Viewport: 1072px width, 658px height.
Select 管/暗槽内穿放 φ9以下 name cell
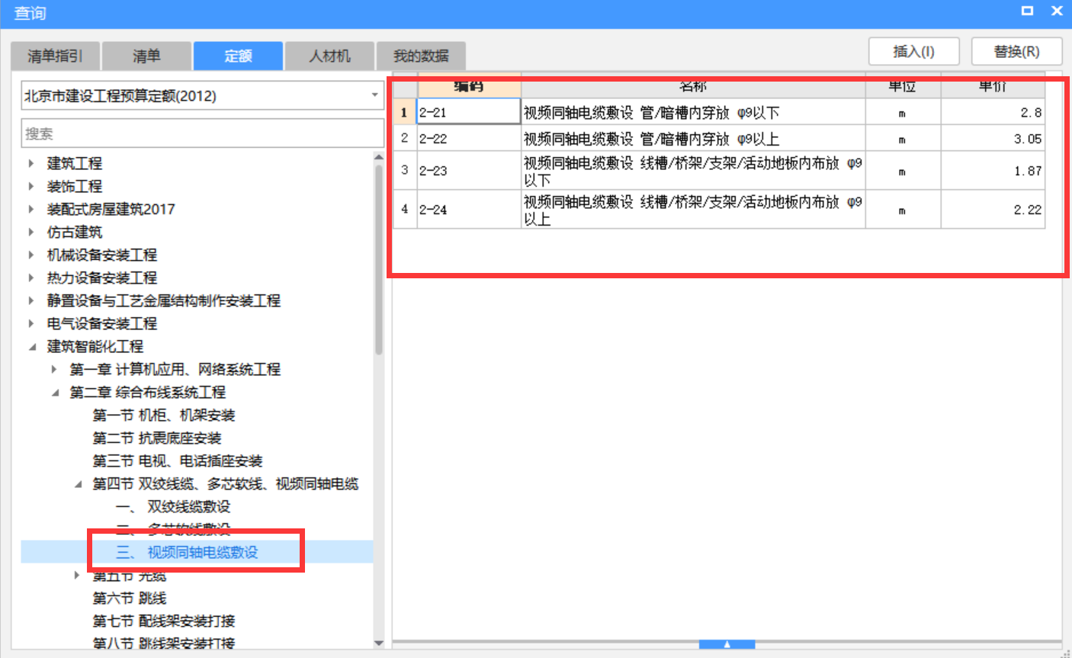[693, 112]
